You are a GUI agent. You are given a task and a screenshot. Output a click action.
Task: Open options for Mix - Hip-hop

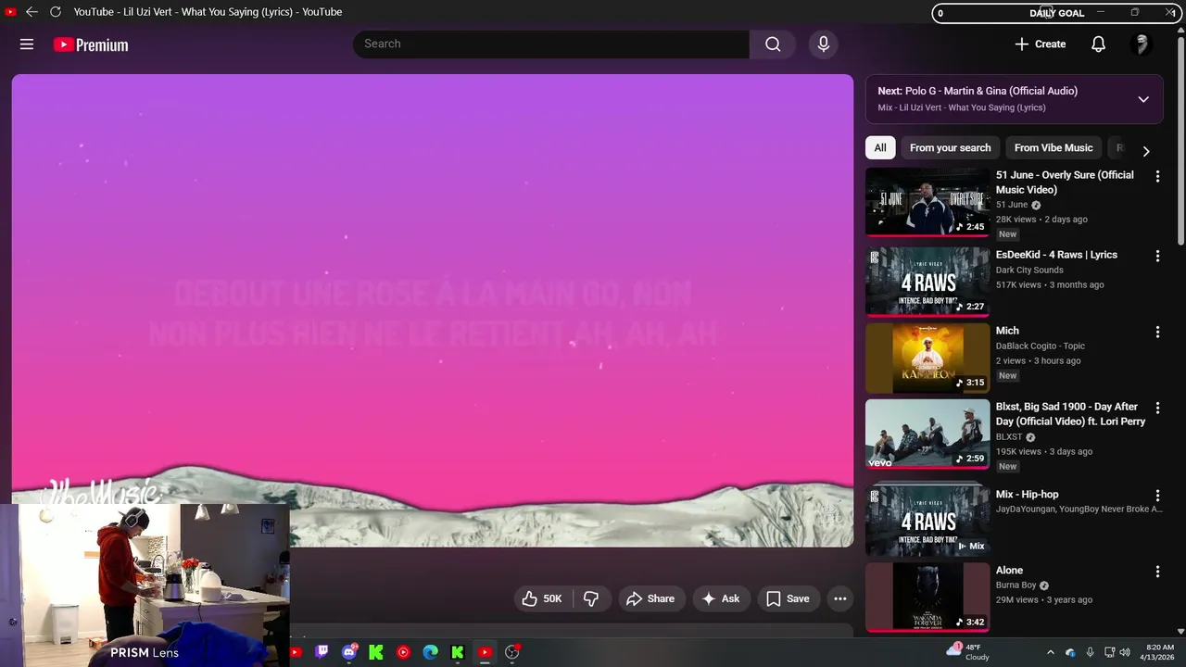point(1157,496)
